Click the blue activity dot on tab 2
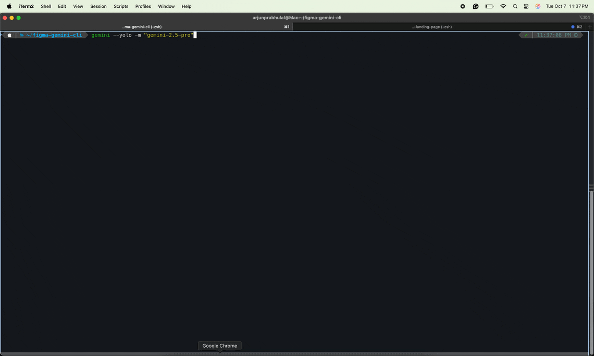594x356 pixels. (x=573, y=27)
